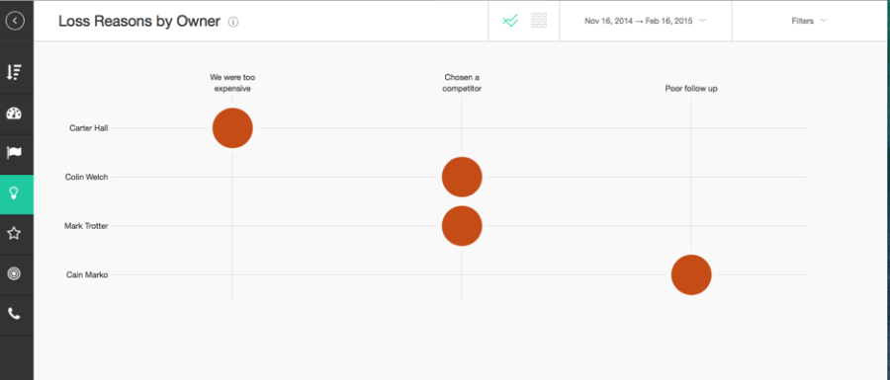
Task: Click the target goals icon
Action: [x=14, y=273]
